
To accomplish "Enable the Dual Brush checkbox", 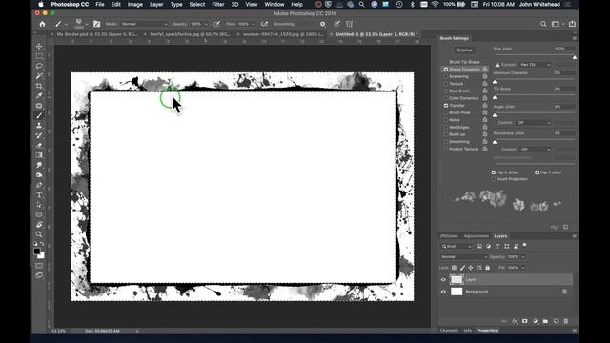I will click(x=446, y=91).
